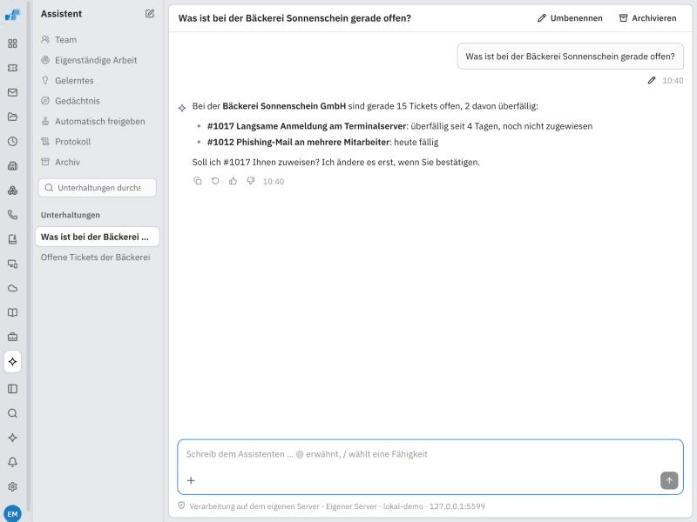The height and width of the screenshot is (522, 697).
Task: Regenerate the assistant's reply
Action: click(215, 181)
